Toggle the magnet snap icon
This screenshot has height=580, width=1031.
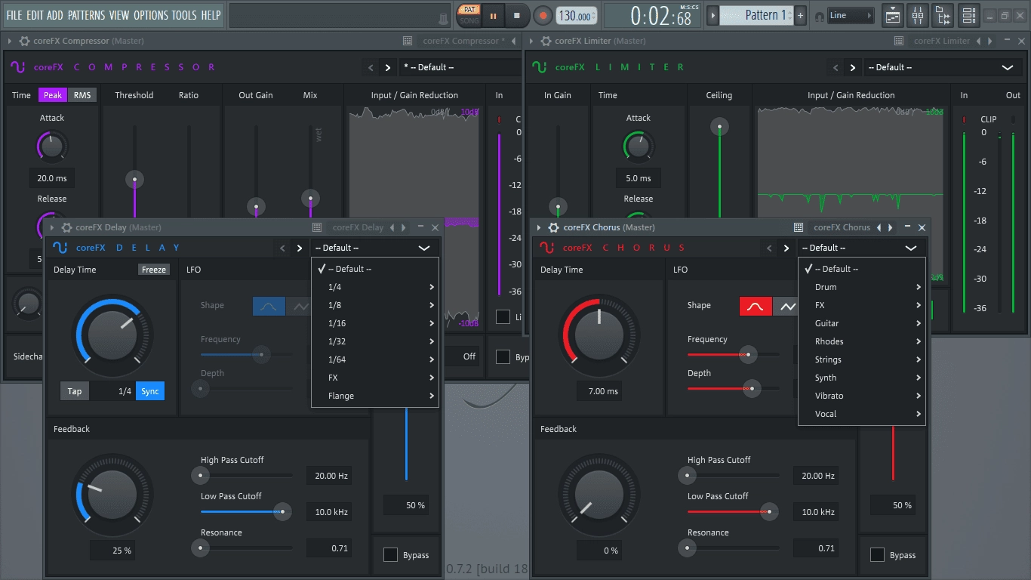[820, 16]
